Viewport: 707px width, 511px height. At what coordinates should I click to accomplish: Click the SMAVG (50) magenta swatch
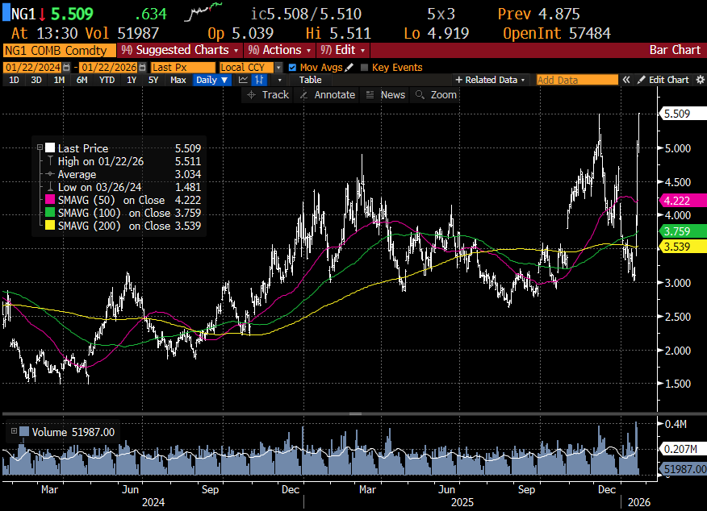pyautogui.click(x=50, y=200)
